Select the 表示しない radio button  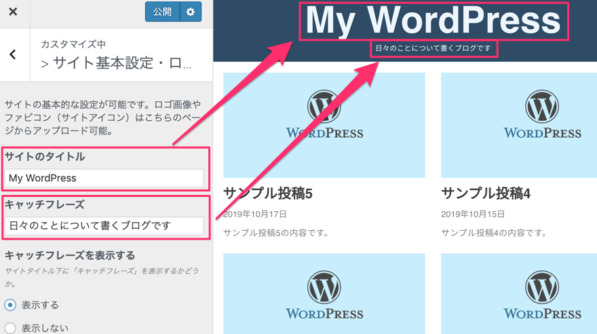click(10, 328)
